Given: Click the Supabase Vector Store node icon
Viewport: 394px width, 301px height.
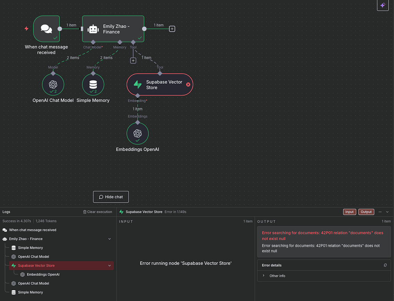Looking at the screenshot, I should [x=137, y=84].
